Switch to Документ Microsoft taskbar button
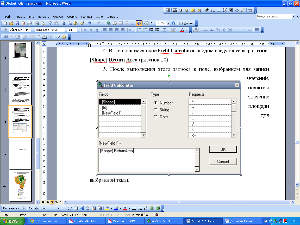Viewport: 300px width, 225px height. click(242, 221)
